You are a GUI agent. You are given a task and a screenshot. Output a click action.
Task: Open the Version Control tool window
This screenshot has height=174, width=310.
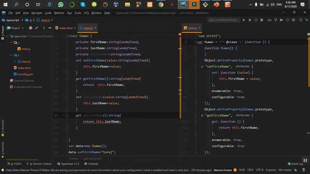coord(39,164)
